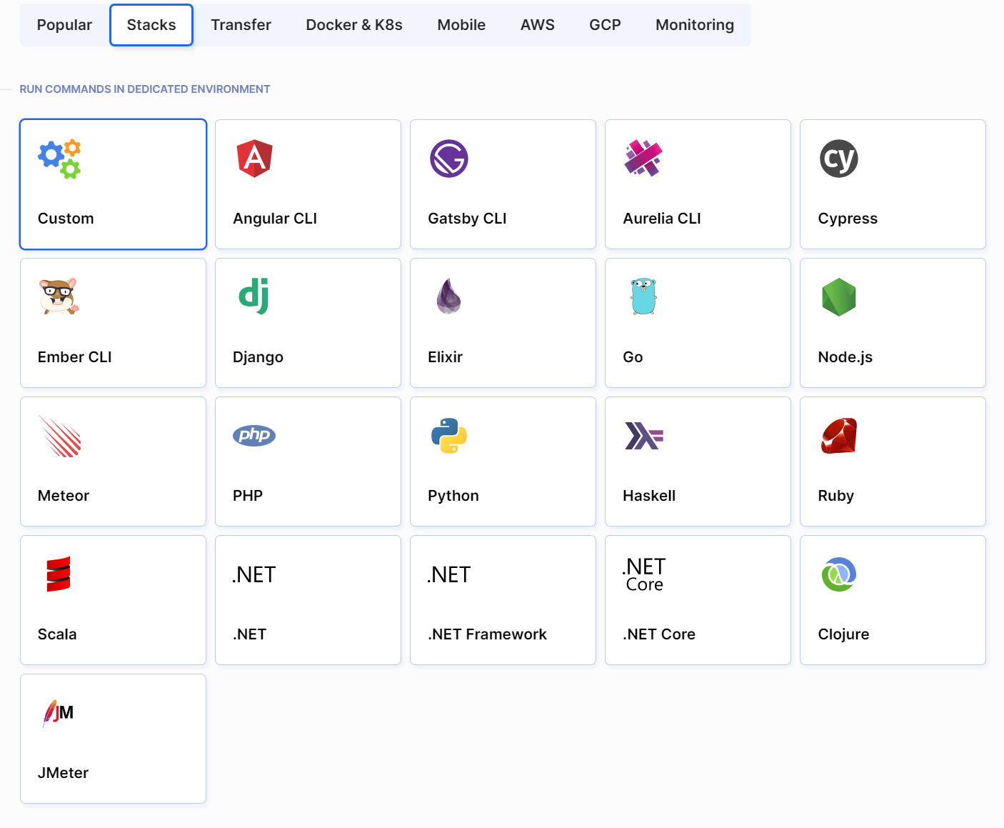The image size is (1004, 828).
Task: Switch to the AWS tab
Action: point(538,25)
